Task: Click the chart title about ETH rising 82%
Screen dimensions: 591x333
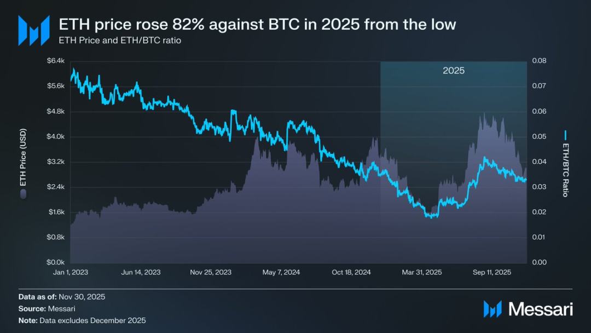Action: (x=257, y=24)
